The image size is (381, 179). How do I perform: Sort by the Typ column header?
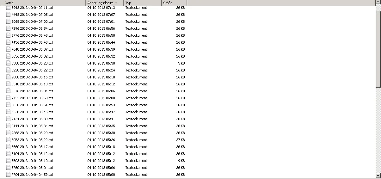(143, 3)
